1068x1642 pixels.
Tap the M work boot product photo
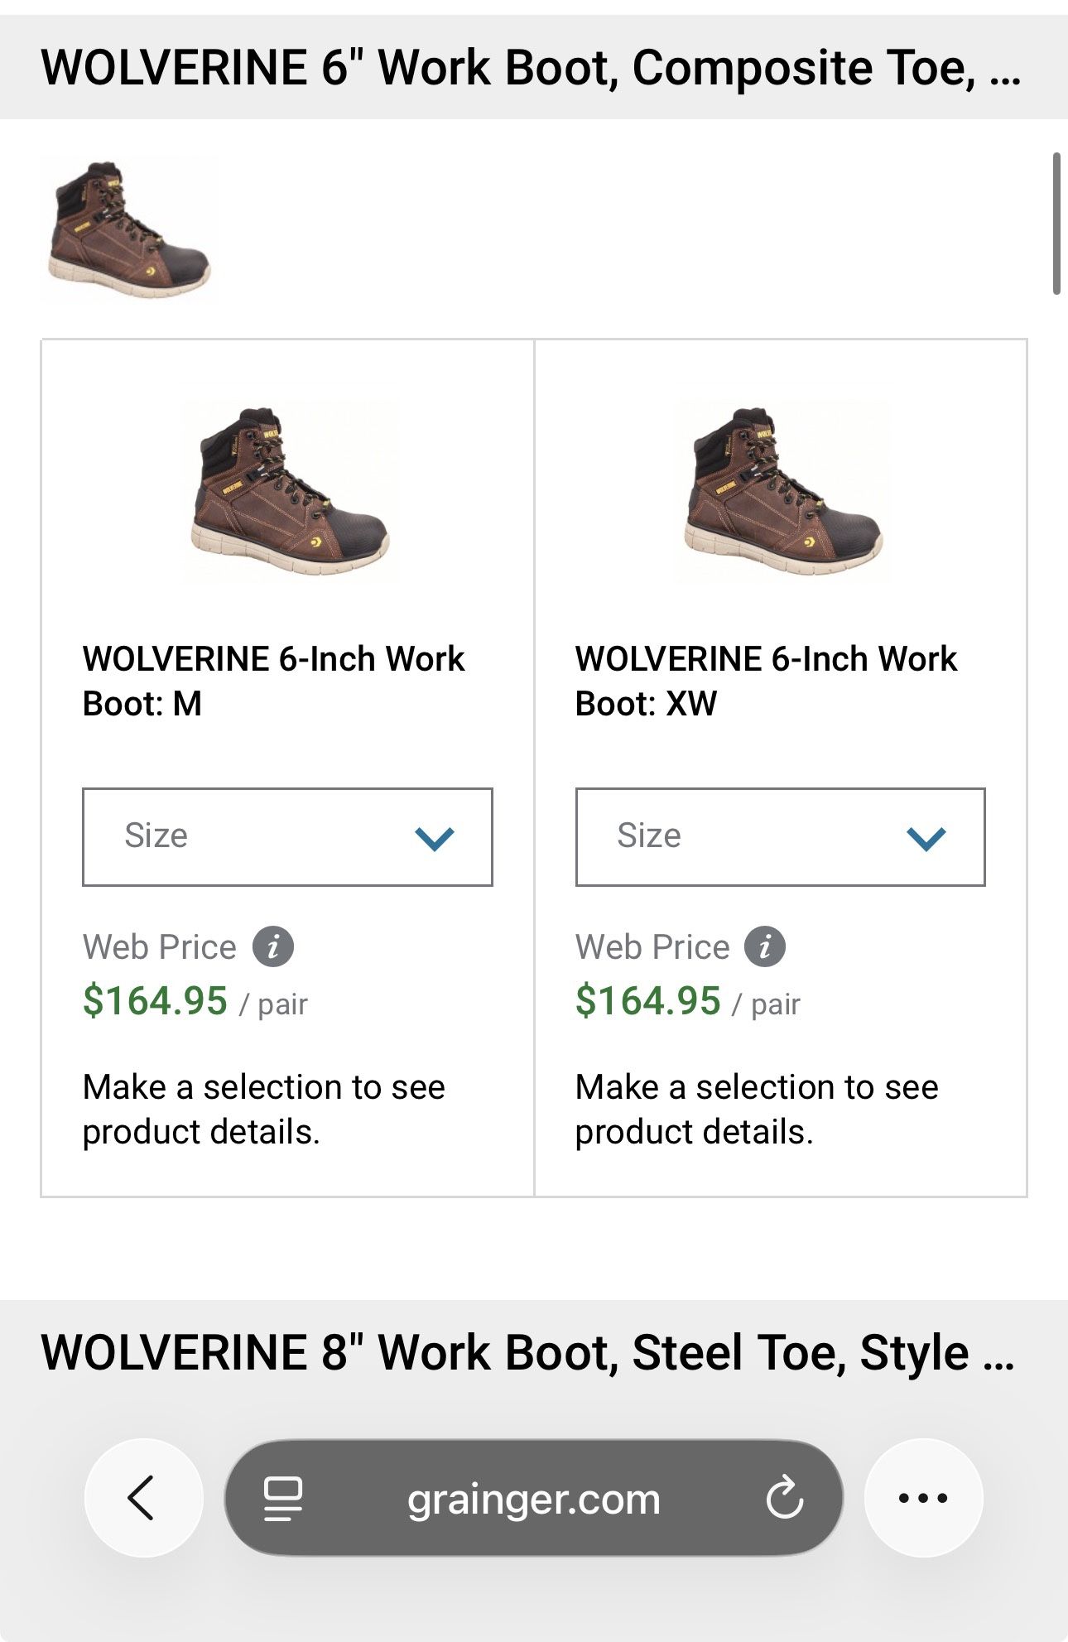click(286, 497)
